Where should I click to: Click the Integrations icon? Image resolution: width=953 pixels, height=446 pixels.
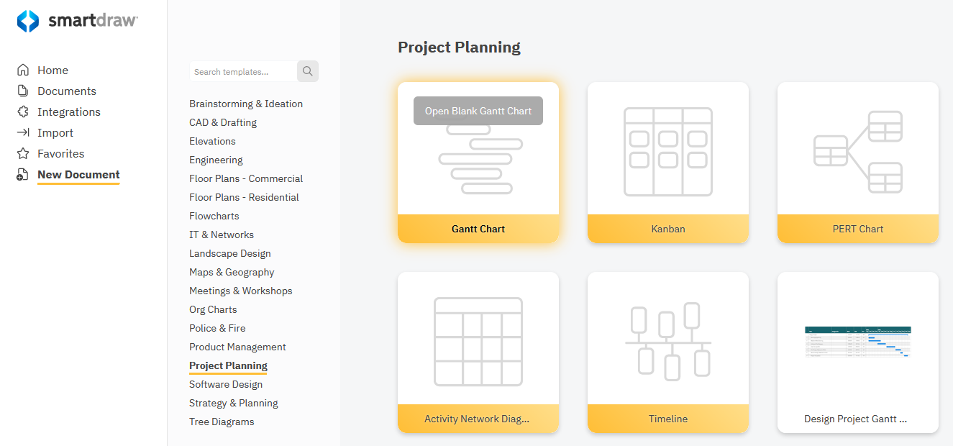click(23, 111)
